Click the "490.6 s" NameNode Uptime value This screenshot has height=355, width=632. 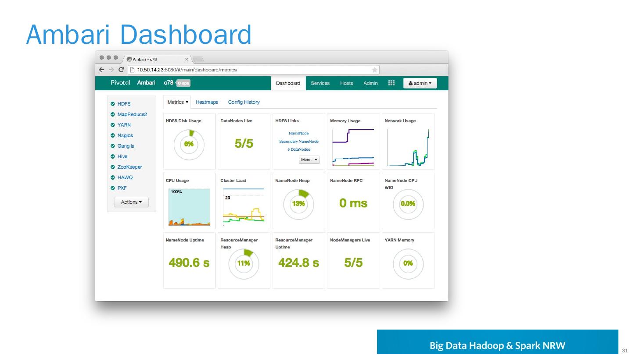coord(189,263)
